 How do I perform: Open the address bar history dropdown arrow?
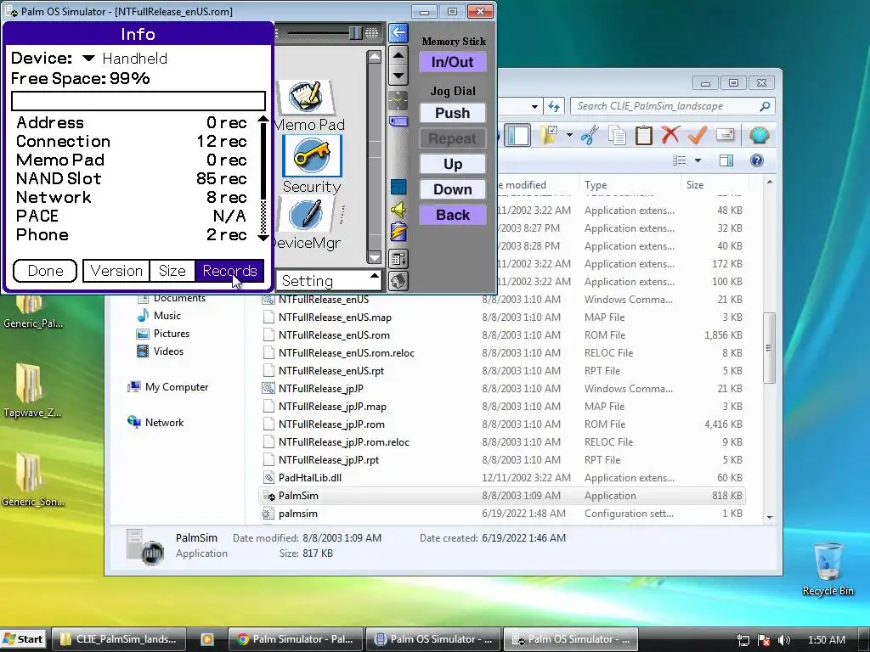(x=534, y=106)
